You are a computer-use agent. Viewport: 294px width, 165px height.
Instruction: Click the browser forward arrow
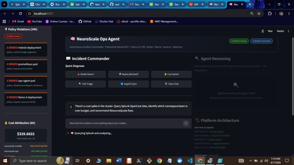pyautogui.click(x=12, y=13)
